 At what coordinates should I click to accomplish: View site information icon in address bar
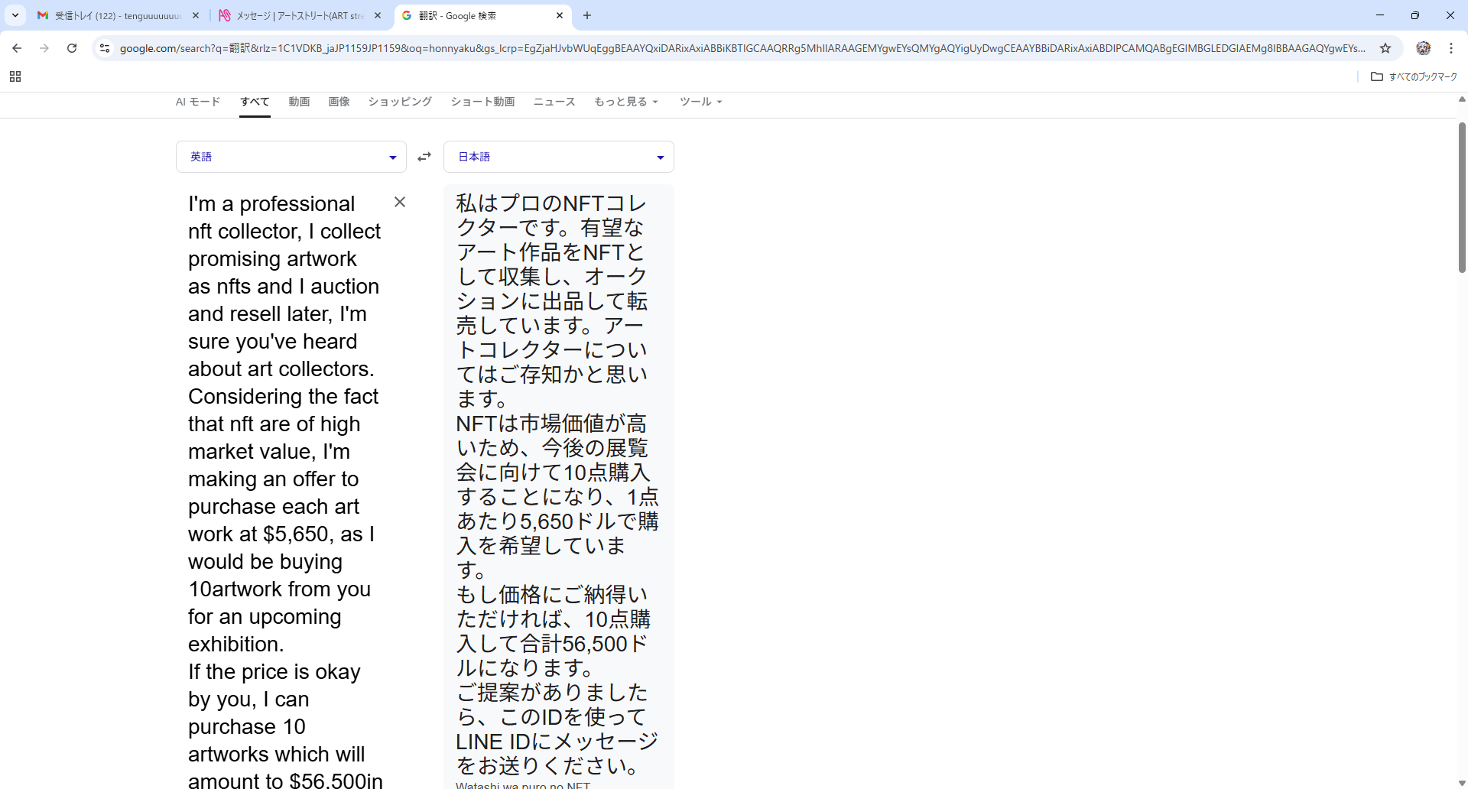pyautogui.click(x=105, y=48)
